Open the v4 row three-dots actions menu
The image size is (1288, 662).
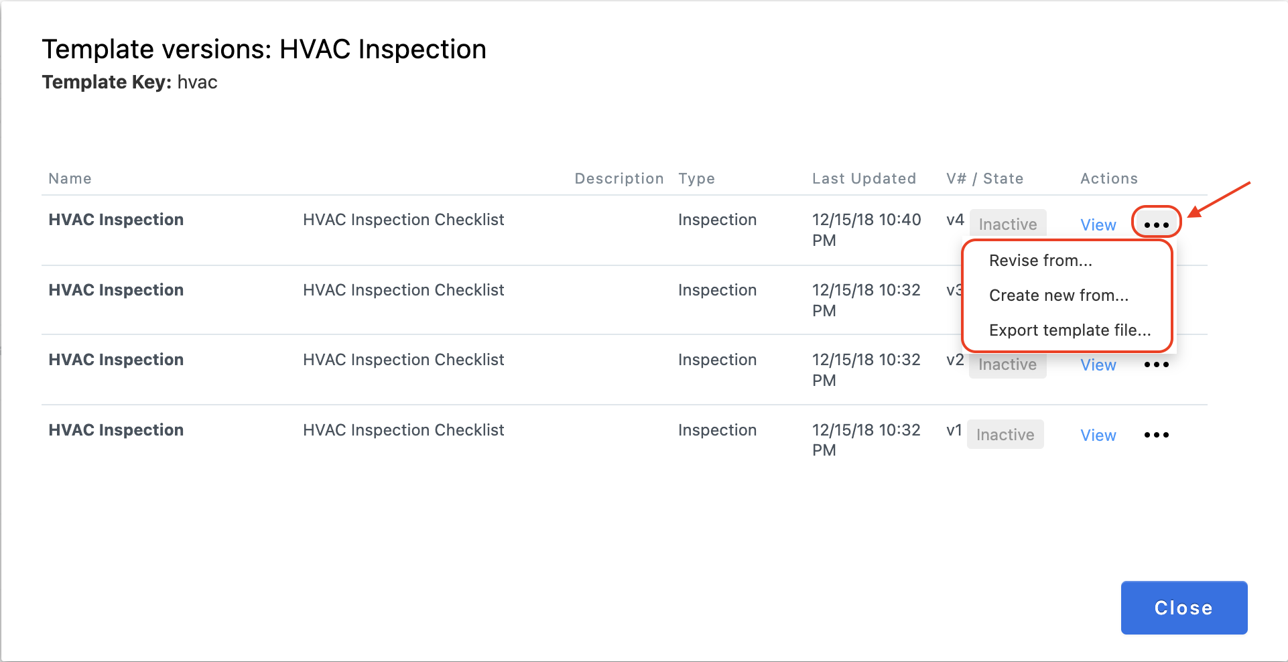pos(1156,224)
